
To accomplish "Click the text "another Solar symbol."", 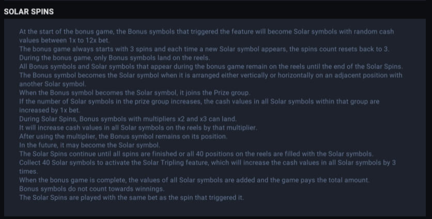I will [52, 84].
